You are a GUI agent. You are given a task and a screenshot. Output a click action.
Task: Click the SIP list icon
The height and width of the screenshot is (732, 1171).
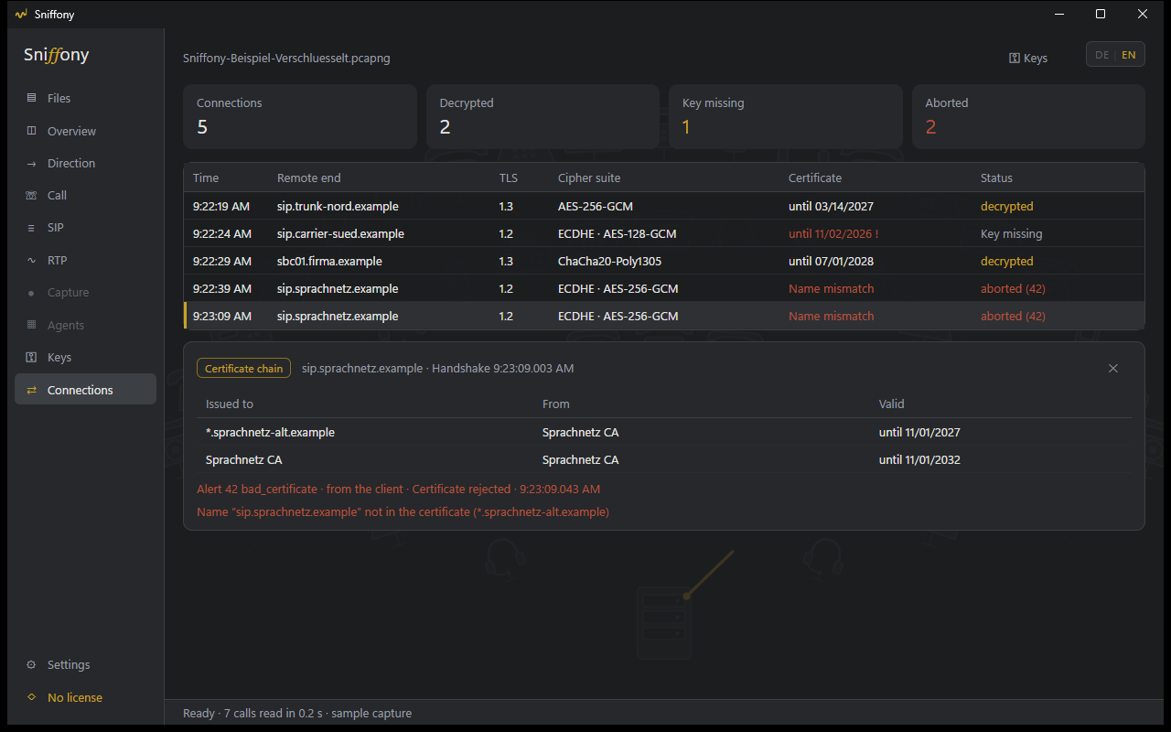point(31,228)
